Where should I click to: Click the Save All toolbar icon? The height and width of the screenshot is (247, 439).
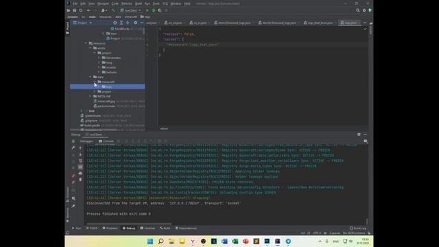(75, 10)
